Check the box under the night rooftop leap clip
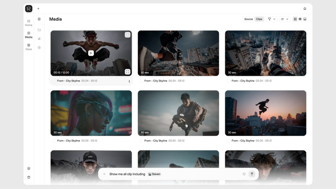Screen dimensions: 336x189 pyautogui.click(x=141, y=81)
